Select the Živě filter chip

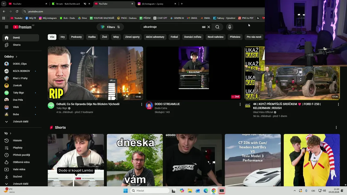click(x=104, y=37)
